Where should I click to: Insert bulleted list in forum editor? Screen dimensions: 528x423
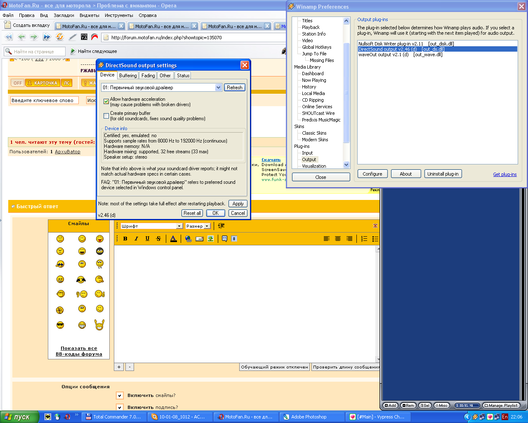(x=375, y=238)
